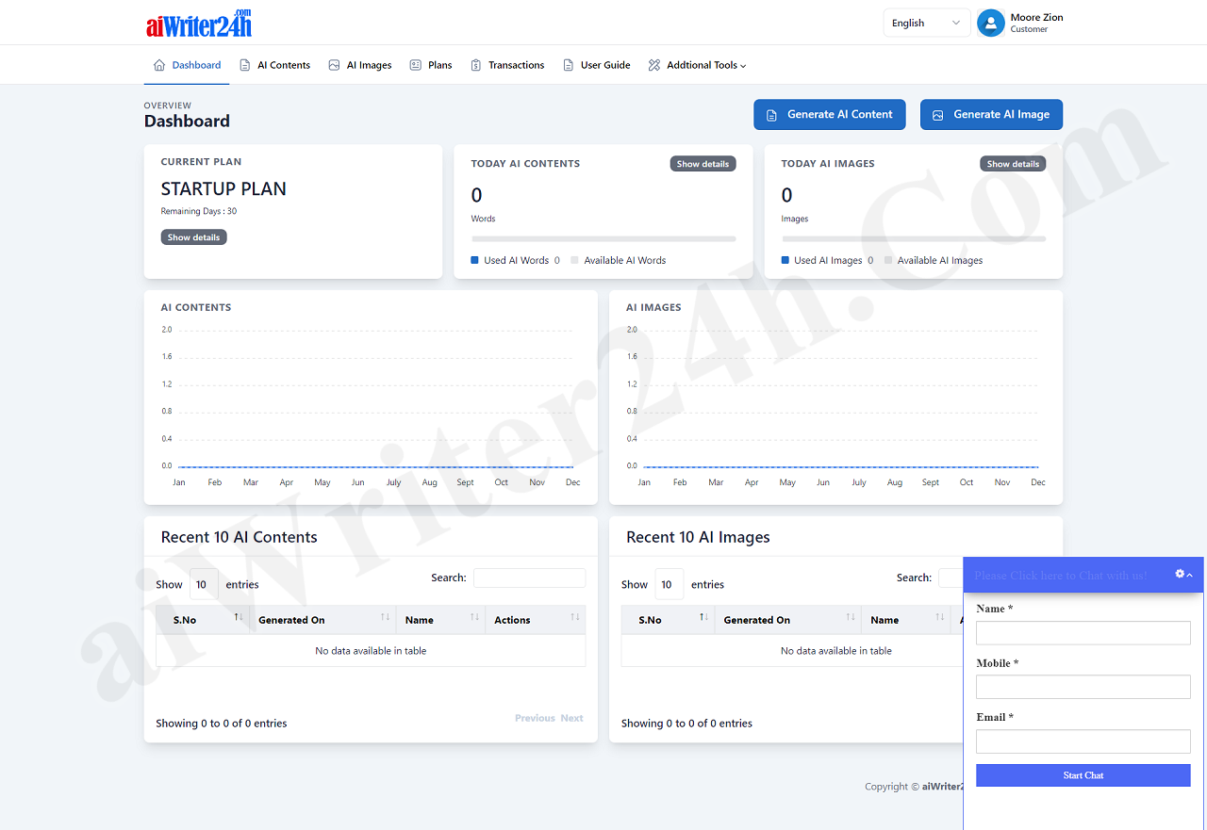Click the Today AI Contents progress bar
Viewport: 1207px width, 830px height.
pyautogui.click(x=603, y=239)
